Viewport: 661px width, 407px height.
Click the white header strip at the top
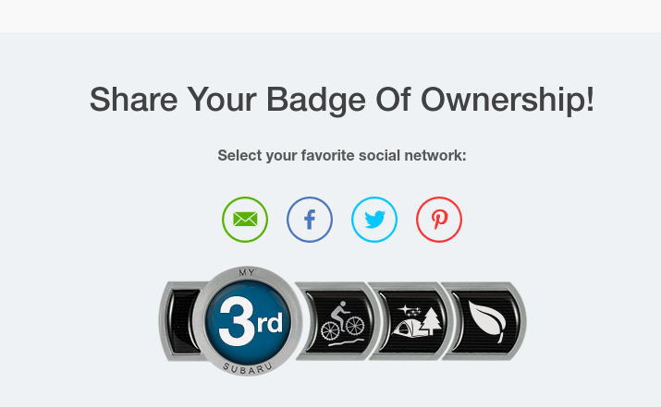point(331,16)
